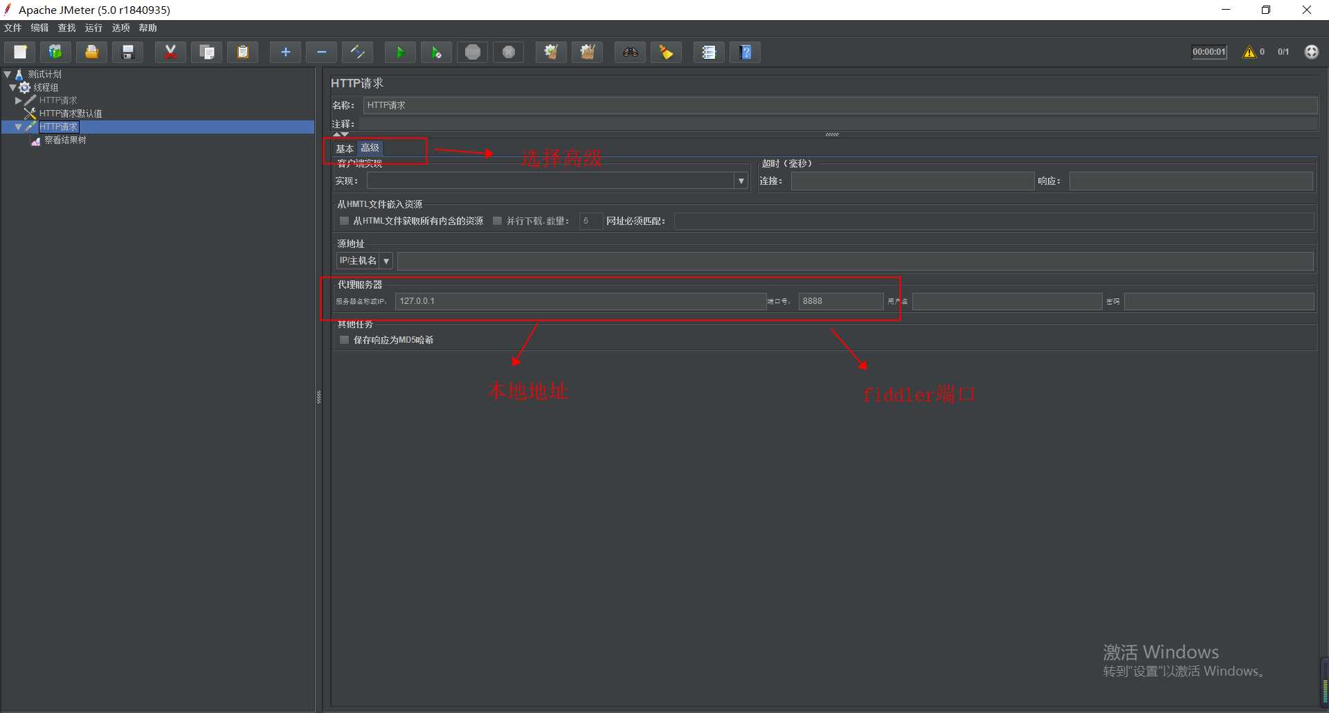Click the remote engine globe icon

click(x=1312, y=52)
